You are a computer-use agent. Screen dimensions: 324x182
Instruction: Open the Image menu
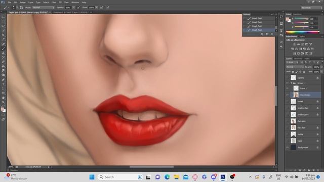[x=23, y=2]
